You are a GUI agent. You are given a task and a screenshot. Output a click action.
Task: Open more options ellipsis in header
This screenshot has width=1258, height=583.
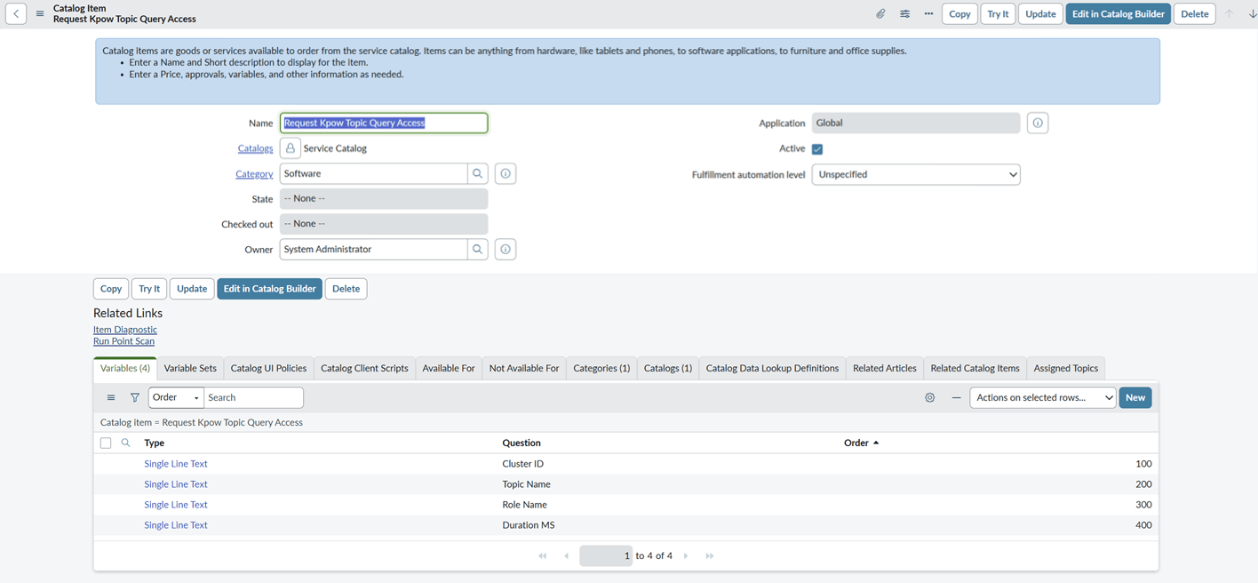(x=928, y=14)
